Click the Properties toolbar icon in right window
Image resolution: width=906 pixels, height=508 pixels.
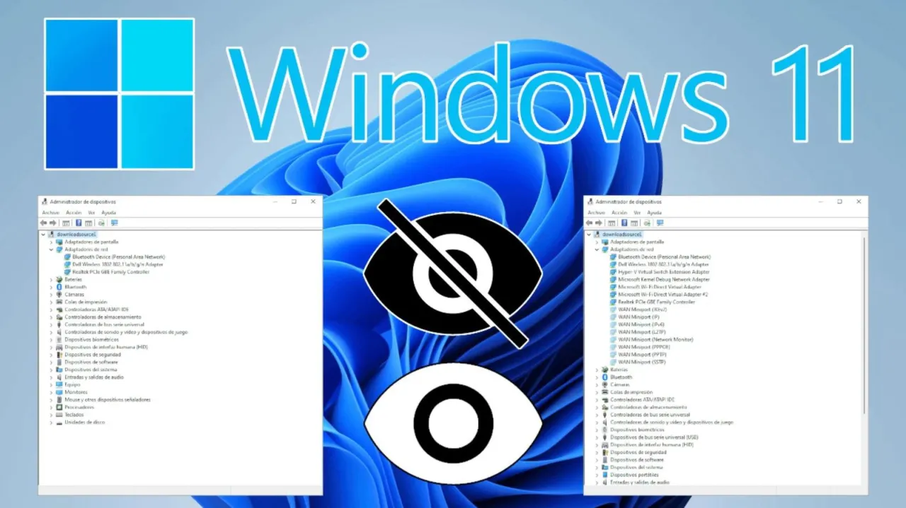click(x=633, y=223)
